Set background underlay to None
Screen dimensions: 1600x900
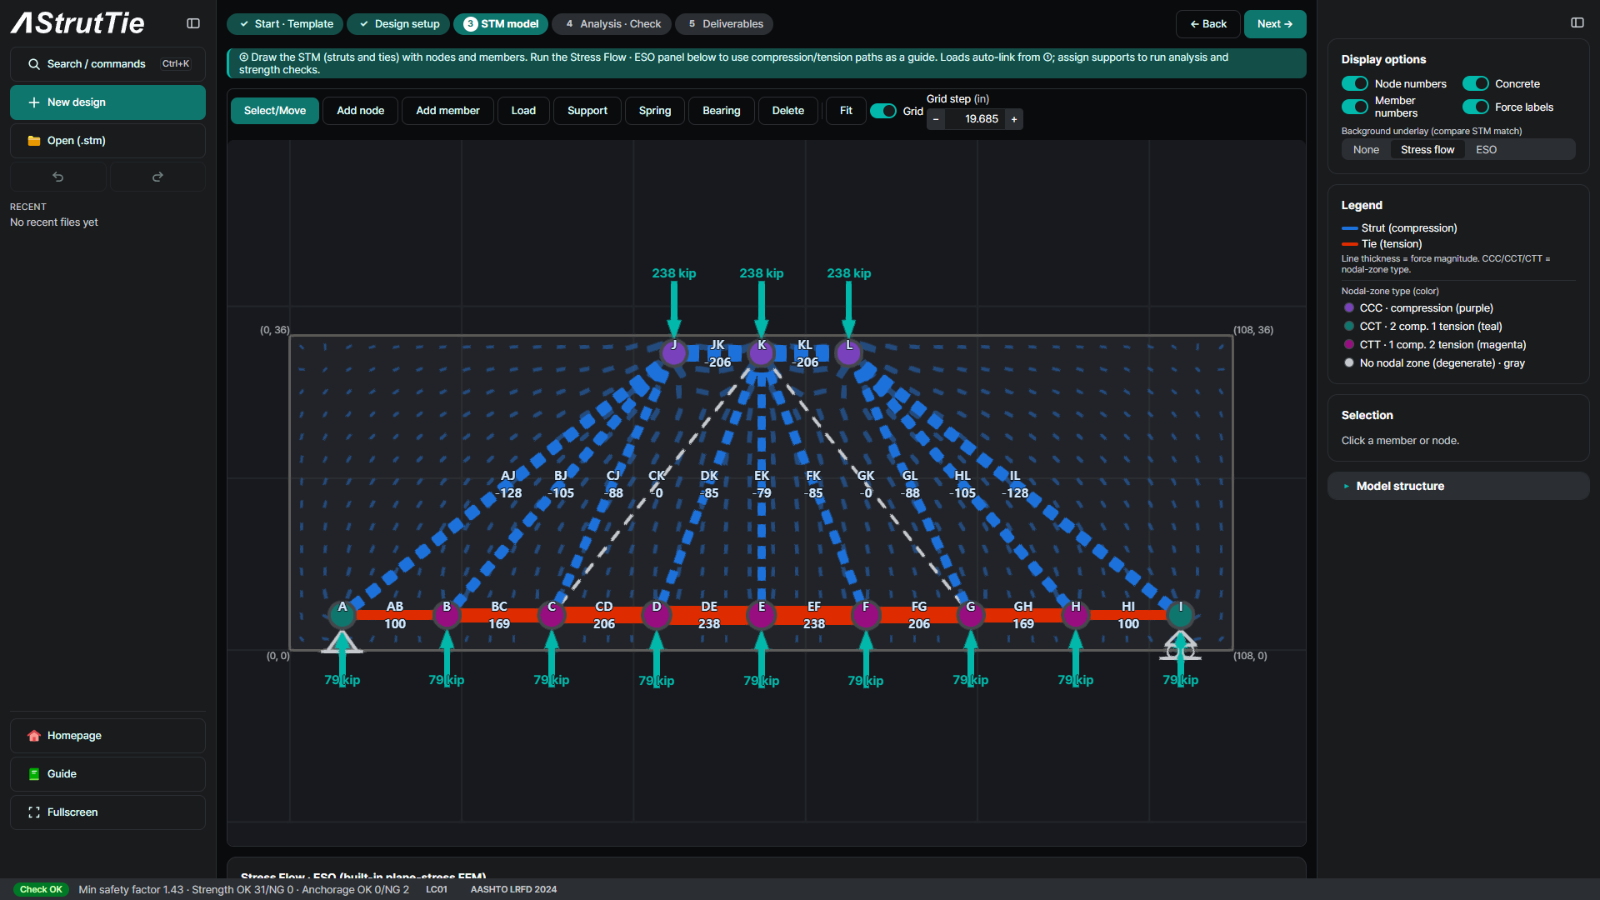point(1366,150)
